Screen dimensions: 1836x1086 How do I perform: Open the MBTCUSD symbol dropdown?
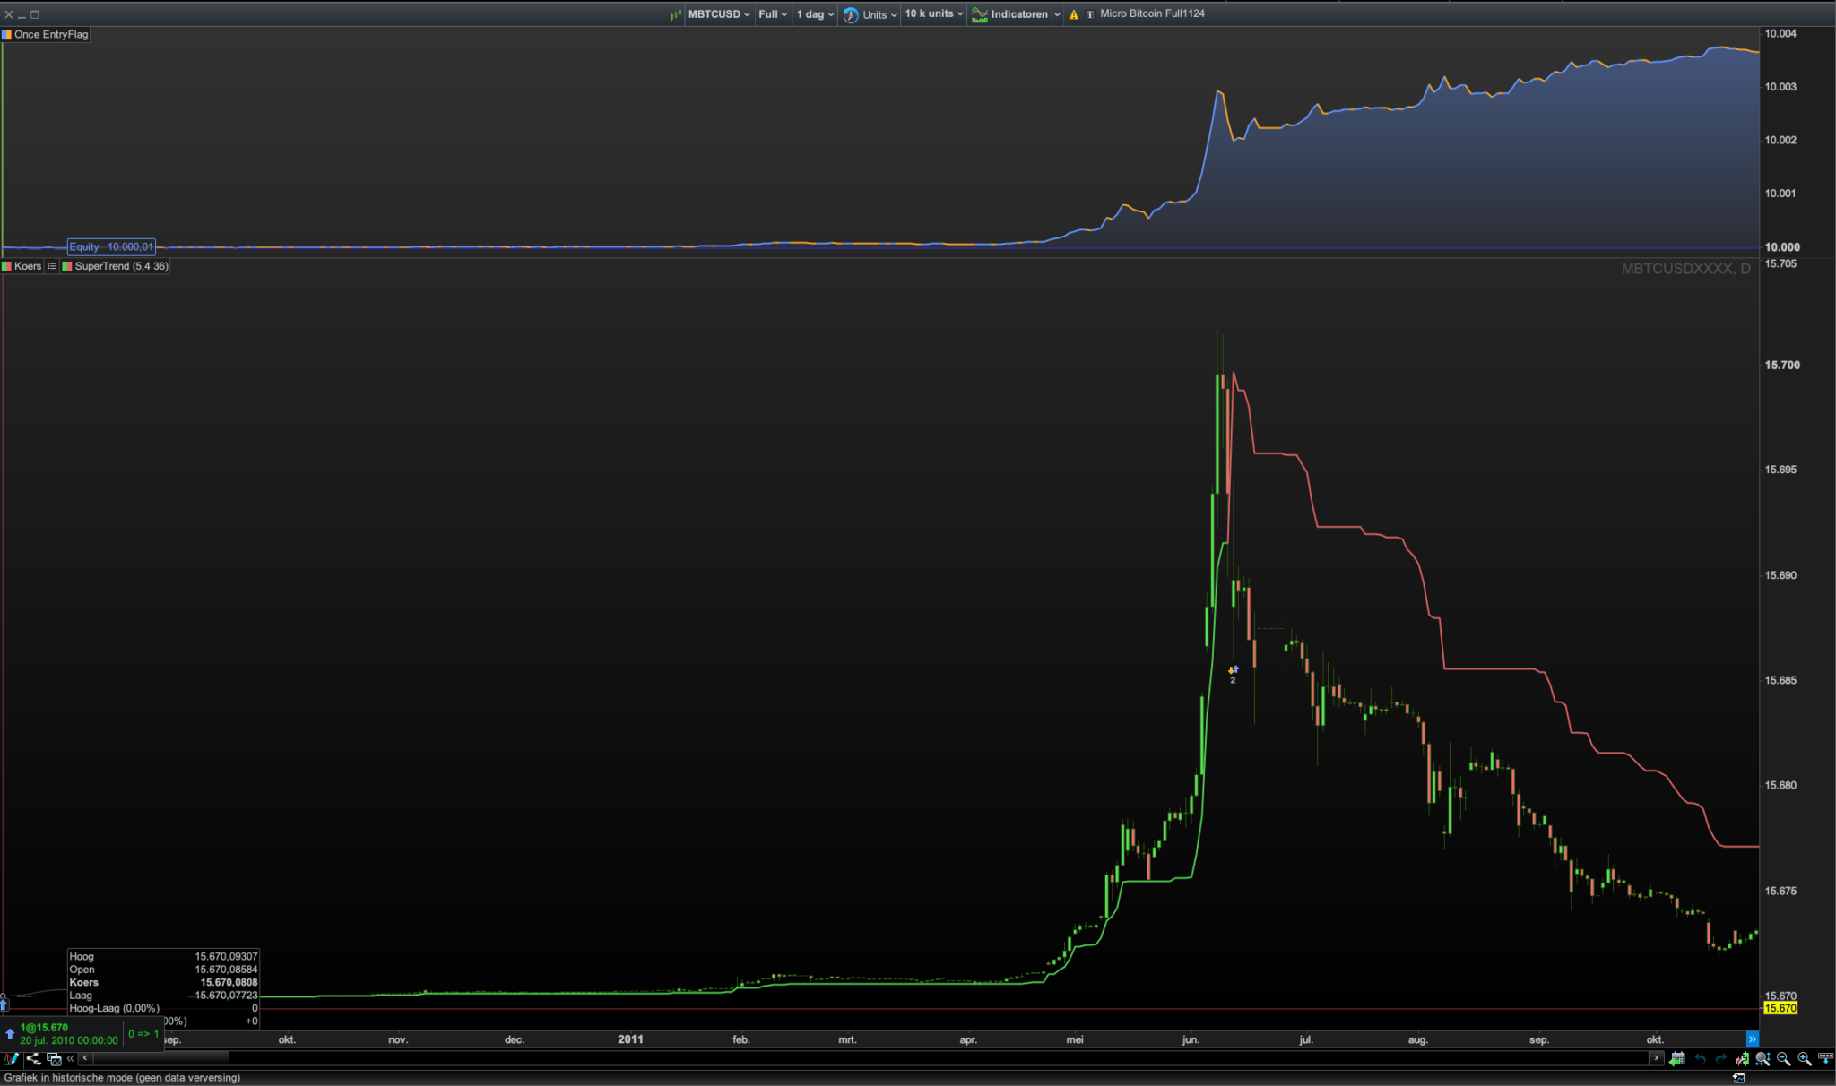[x=718, y=14]
